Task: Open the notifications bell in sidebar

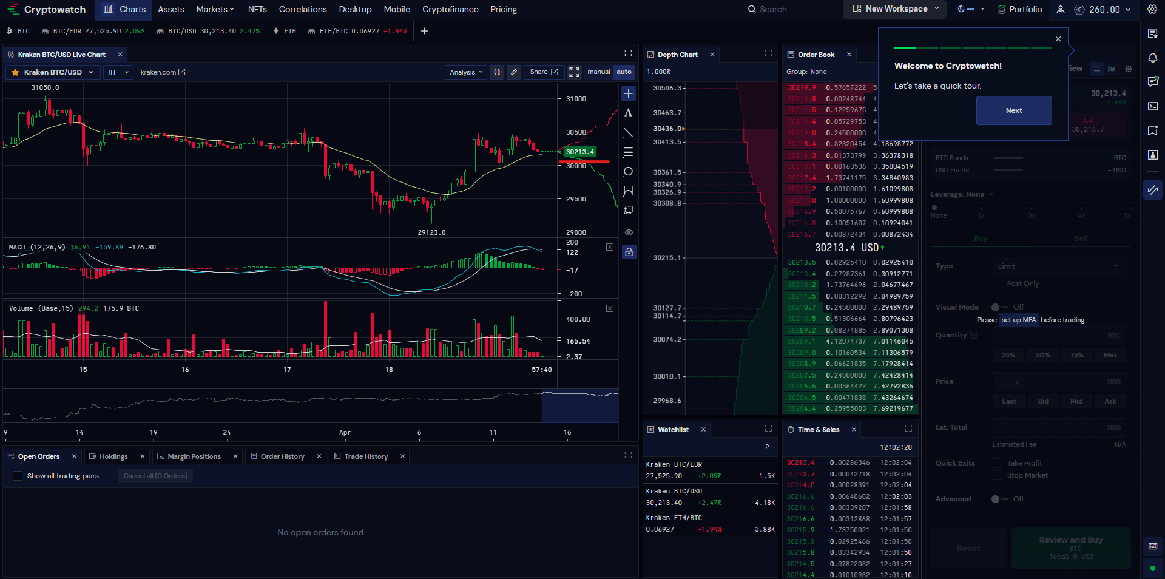Action: coord(1153,58)
